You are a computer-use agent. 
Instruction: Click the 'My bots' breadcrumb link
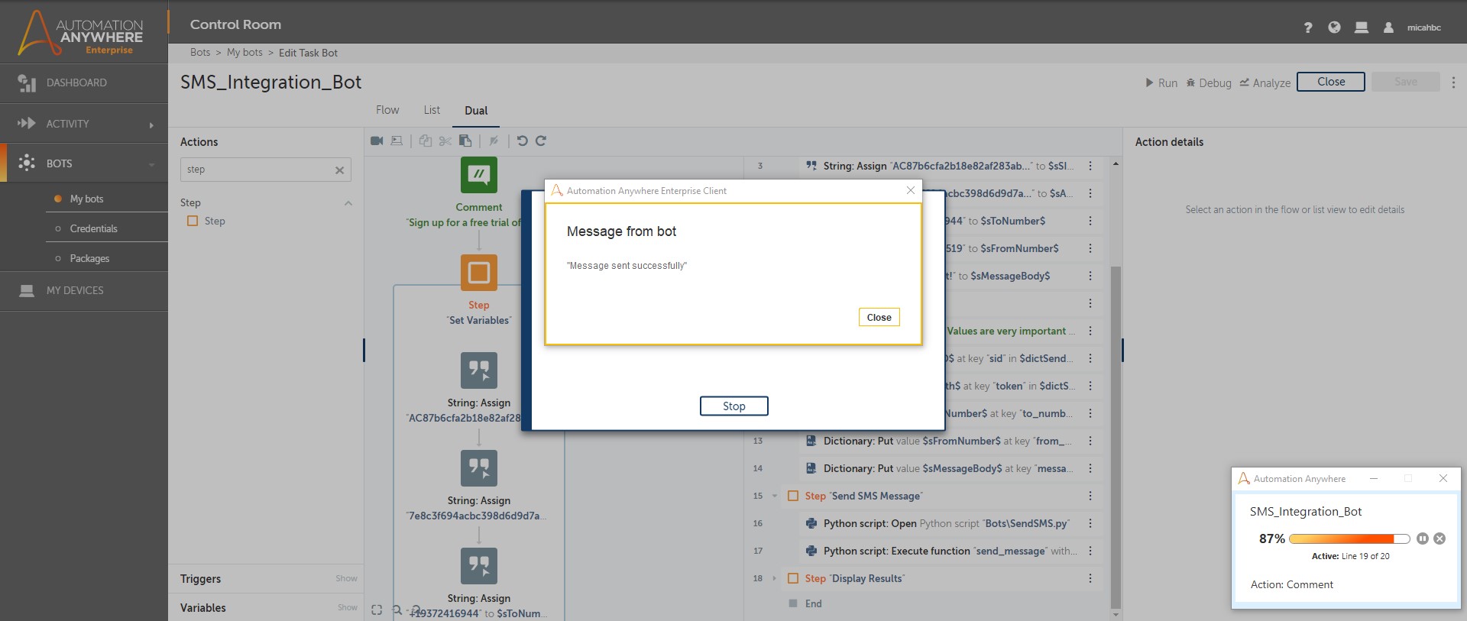tap(244, 53)
